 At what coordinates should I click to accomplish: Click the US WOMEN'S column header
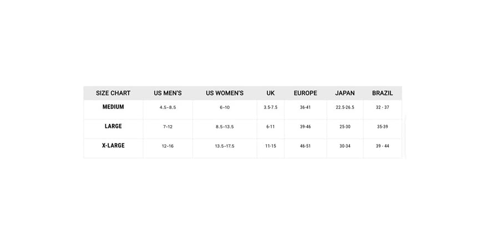(x=225, y=93)
